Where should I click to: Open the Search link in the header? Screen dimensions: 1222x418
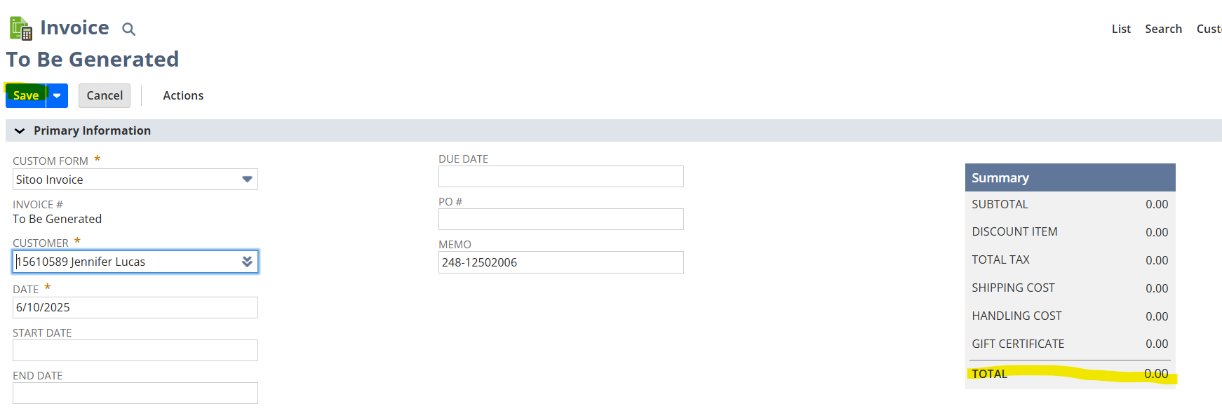tap(1164, 29)
